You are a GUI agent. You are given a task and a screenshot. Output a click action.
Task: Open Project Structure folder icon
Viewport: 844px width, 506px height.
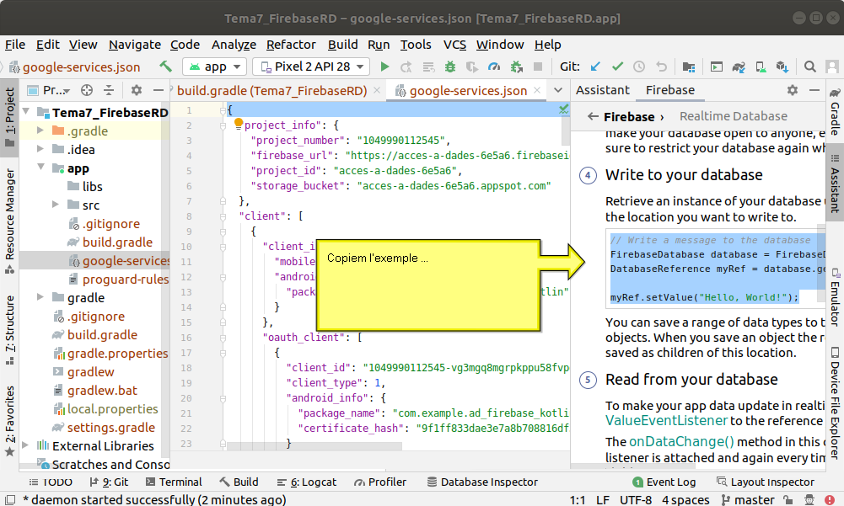point(689,67)
